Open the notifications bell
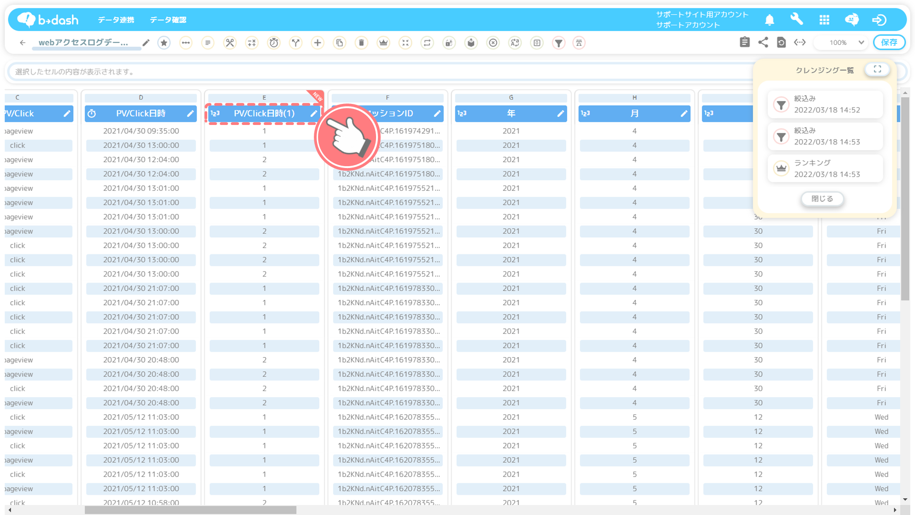This screenshot has width=915, height=515. (x=770, y=20)
